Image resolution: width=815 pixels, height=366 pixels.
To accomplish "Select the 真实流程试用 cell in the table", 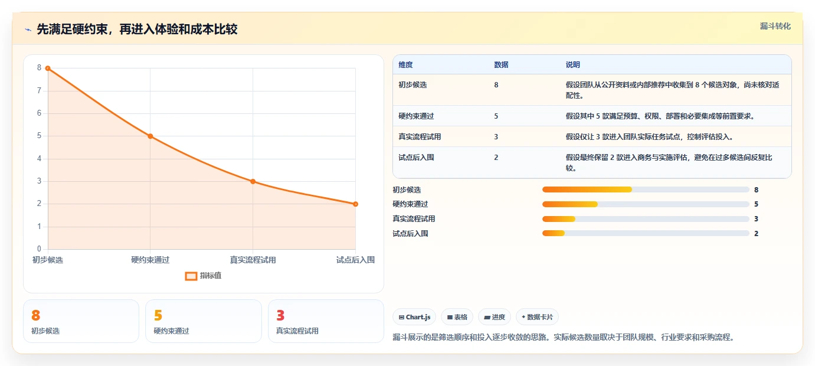I will pyautogui.click(x=420, y=137).
